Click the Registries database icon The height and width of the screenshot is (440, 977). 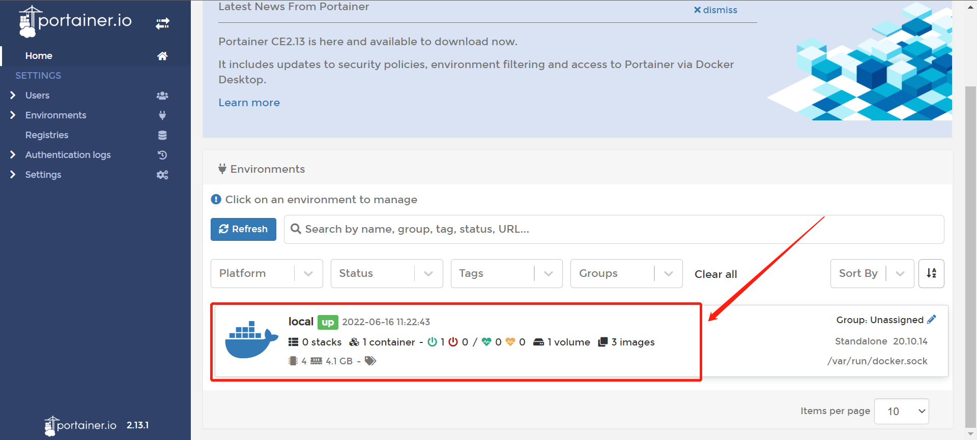click(x=162, y=135)
